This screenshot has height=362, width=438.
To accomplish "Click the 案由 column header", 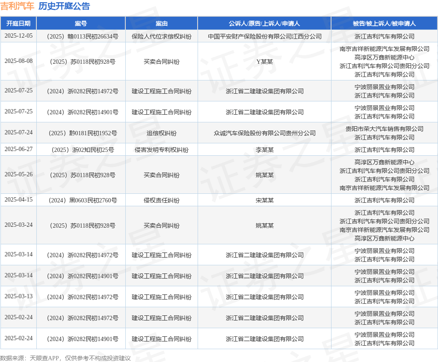I will pos(161,24).
